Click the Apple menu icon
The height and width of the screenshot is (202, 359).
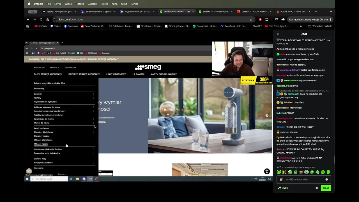pyautogui.click(x=29, y=4)
